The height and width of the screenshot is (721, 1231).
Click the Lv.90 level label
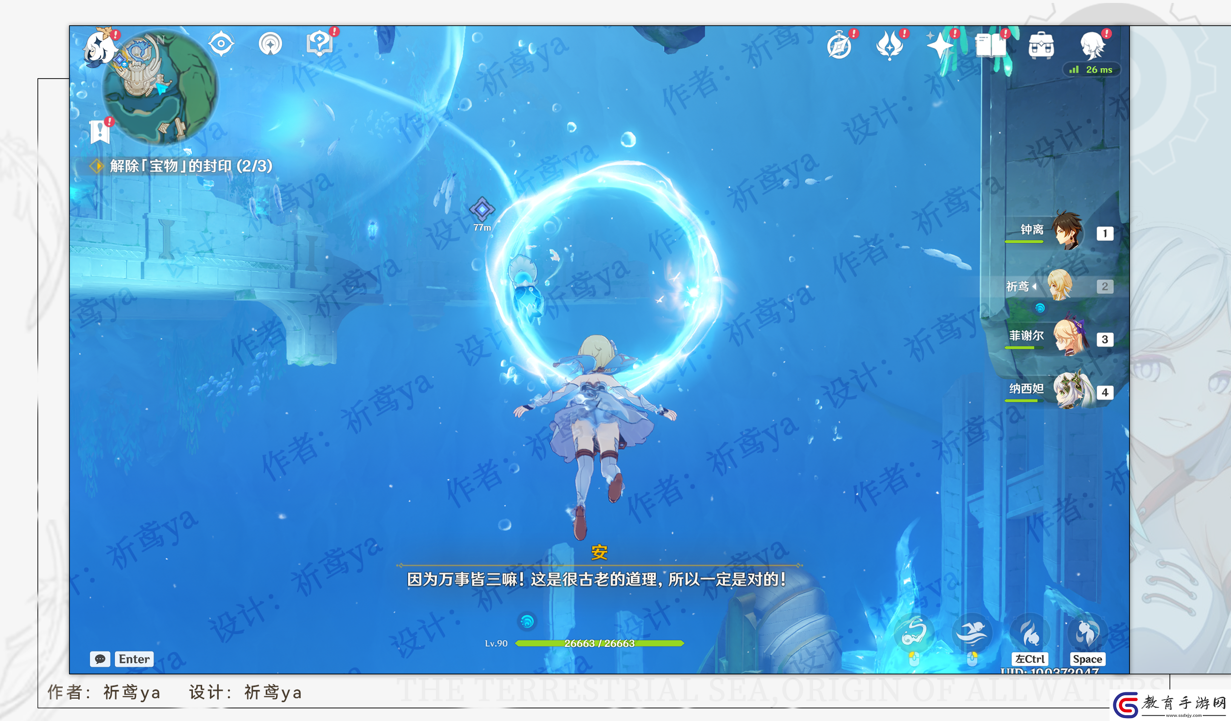coord(496,643)
